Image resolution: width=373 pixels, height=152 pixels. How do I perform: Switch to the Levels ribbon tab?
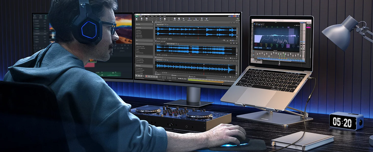tap(149, 16)
